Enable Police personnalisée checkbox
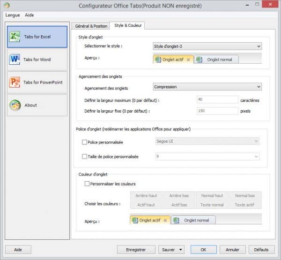The height and width of the screenshot is (260, 281). [x=84, y=142]
